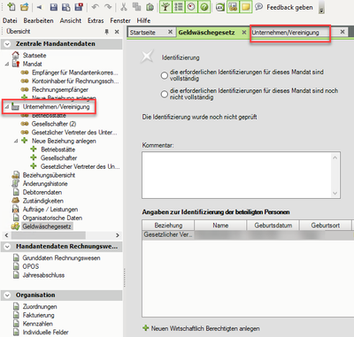Screen dimensions: 354x337
Task: Select radio 'Identifizierungen noch nicht vollständig'
Action: point(165,95)
